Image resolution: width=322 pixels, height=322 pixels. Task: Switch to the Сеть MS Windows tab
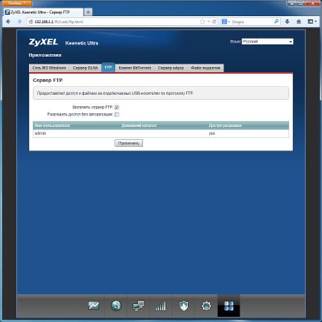[49, 68]
